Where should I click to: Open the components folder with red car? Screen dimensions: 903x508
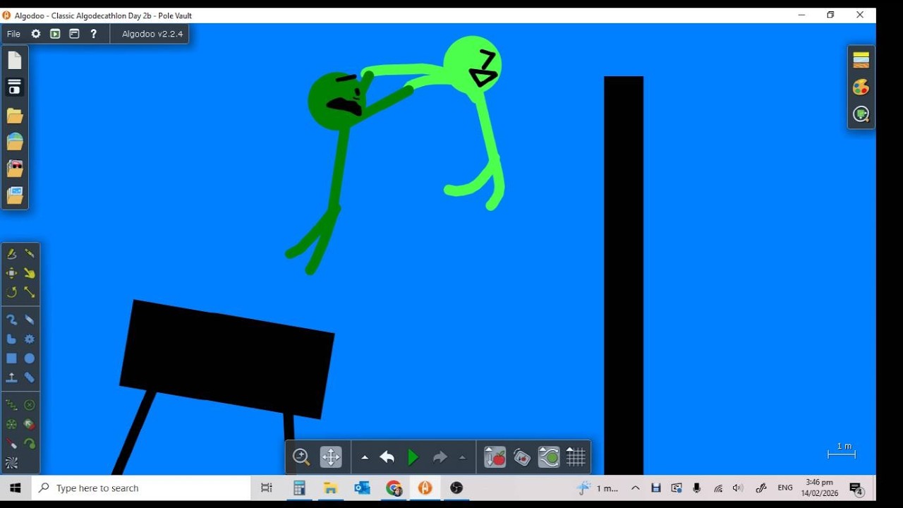pos(15,169)
